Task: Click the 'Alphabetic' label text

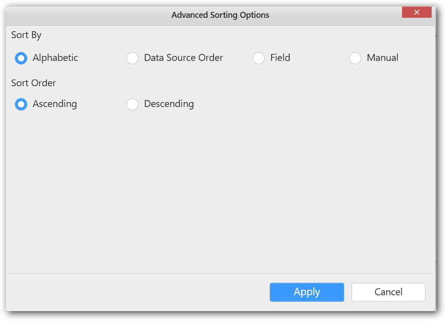Action: 55,58
